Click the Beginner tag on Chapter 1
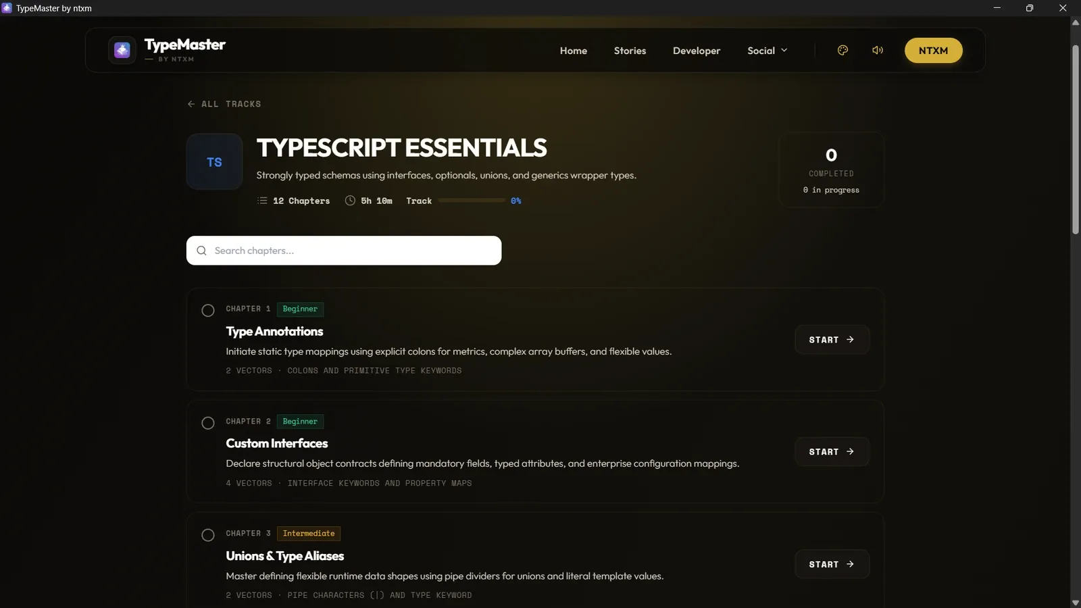The height and width of the screenshot is (608, 1081). tap(300, 309)
